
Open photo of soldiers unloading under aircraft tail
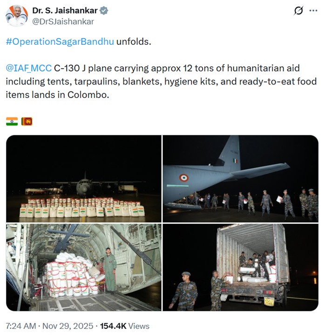[x=241, y=179]
